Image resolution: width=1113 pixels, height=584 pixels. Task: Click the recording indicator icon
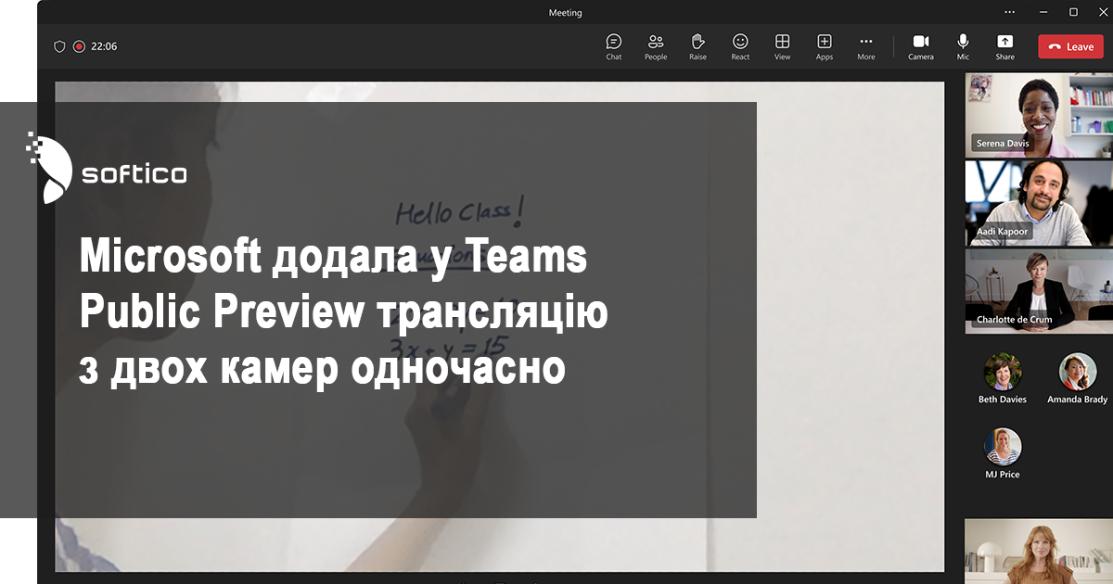tap(79, 46)
